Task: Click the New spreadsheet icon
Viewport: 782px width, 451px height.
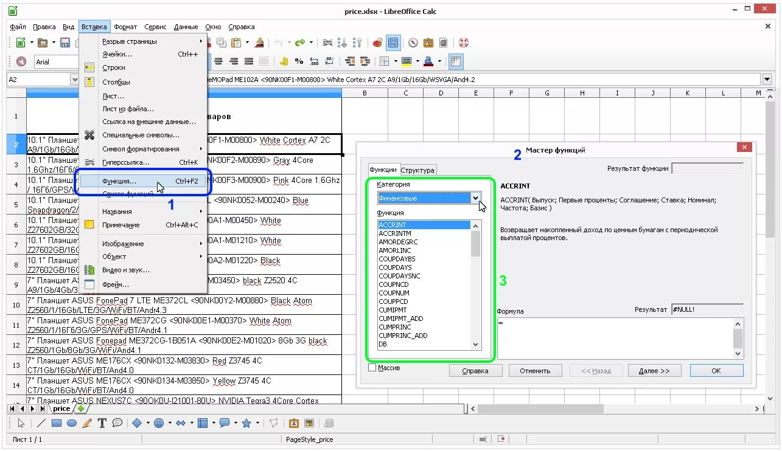Action: (20, 43)
